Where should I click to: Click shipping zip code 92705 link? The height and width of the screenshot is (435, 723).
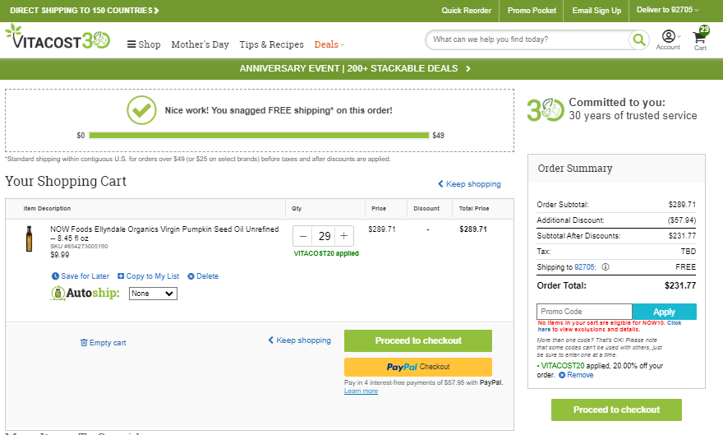(584, 267)
